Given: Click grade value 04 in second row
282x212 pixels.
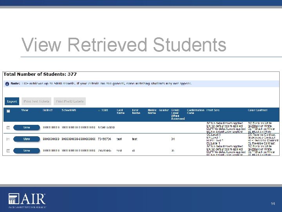Looking at the screenshot, I should (173, 139).
